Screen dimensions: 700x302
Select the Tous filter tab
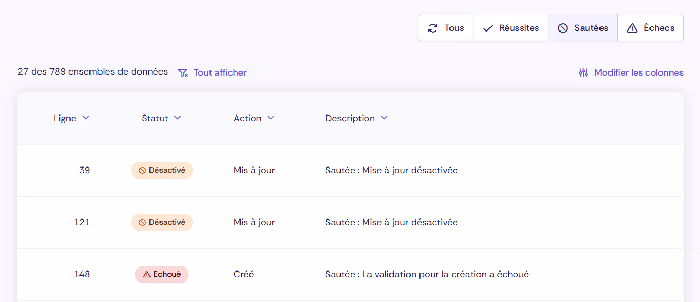pyautogui.click(x=446, y=28)
